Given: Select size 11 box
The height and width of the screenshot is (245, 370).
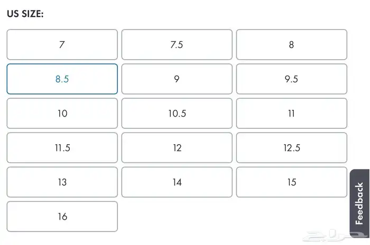Looking at the screenshot, I should [x=291, y=113].
